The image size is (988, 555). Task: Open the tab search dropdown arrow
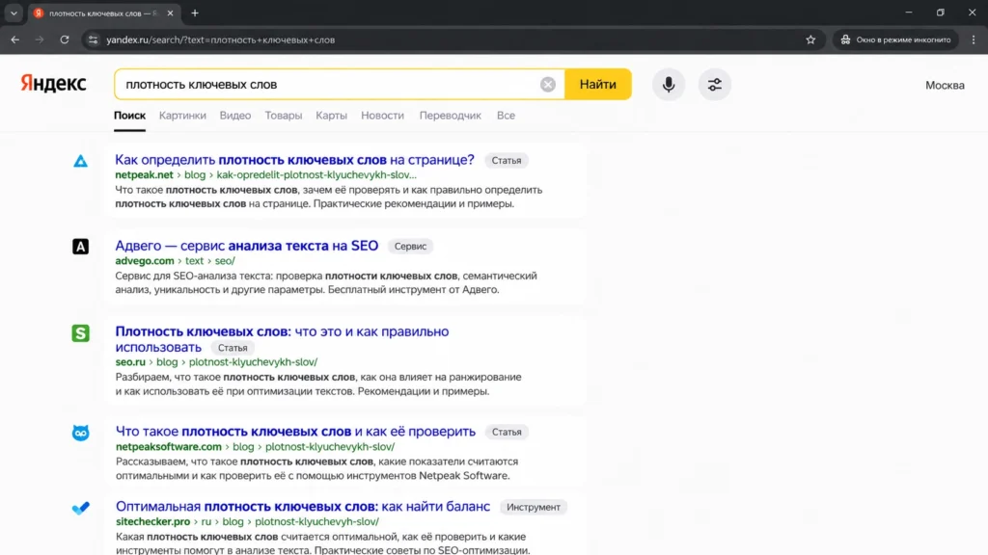(x=14, y=13)
